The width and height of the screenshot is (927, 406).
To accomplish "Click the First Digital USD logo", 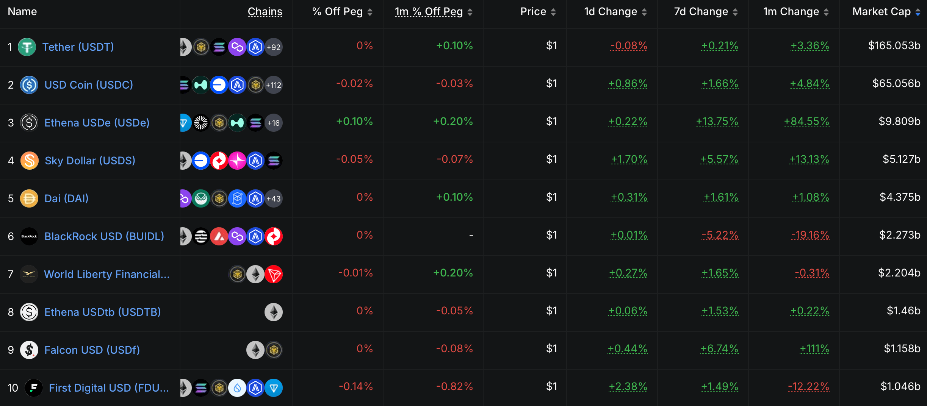I will [34, 388].
